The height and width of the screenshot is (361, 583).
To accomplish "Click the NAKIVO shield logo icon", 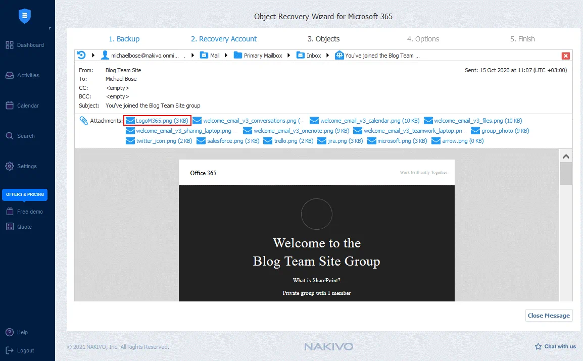I will point(24,16).
